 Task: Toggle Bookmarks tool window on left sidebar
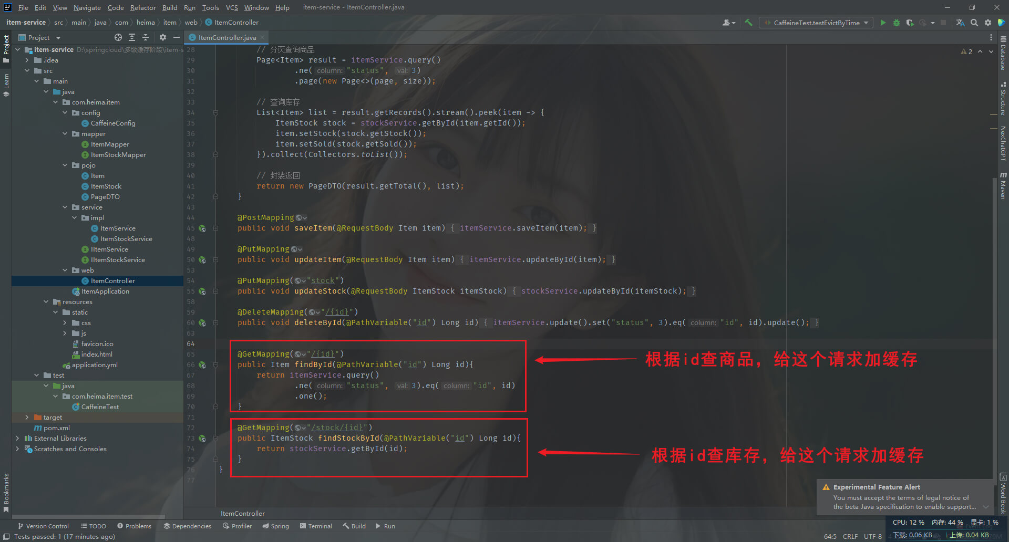tap(6, 493)
